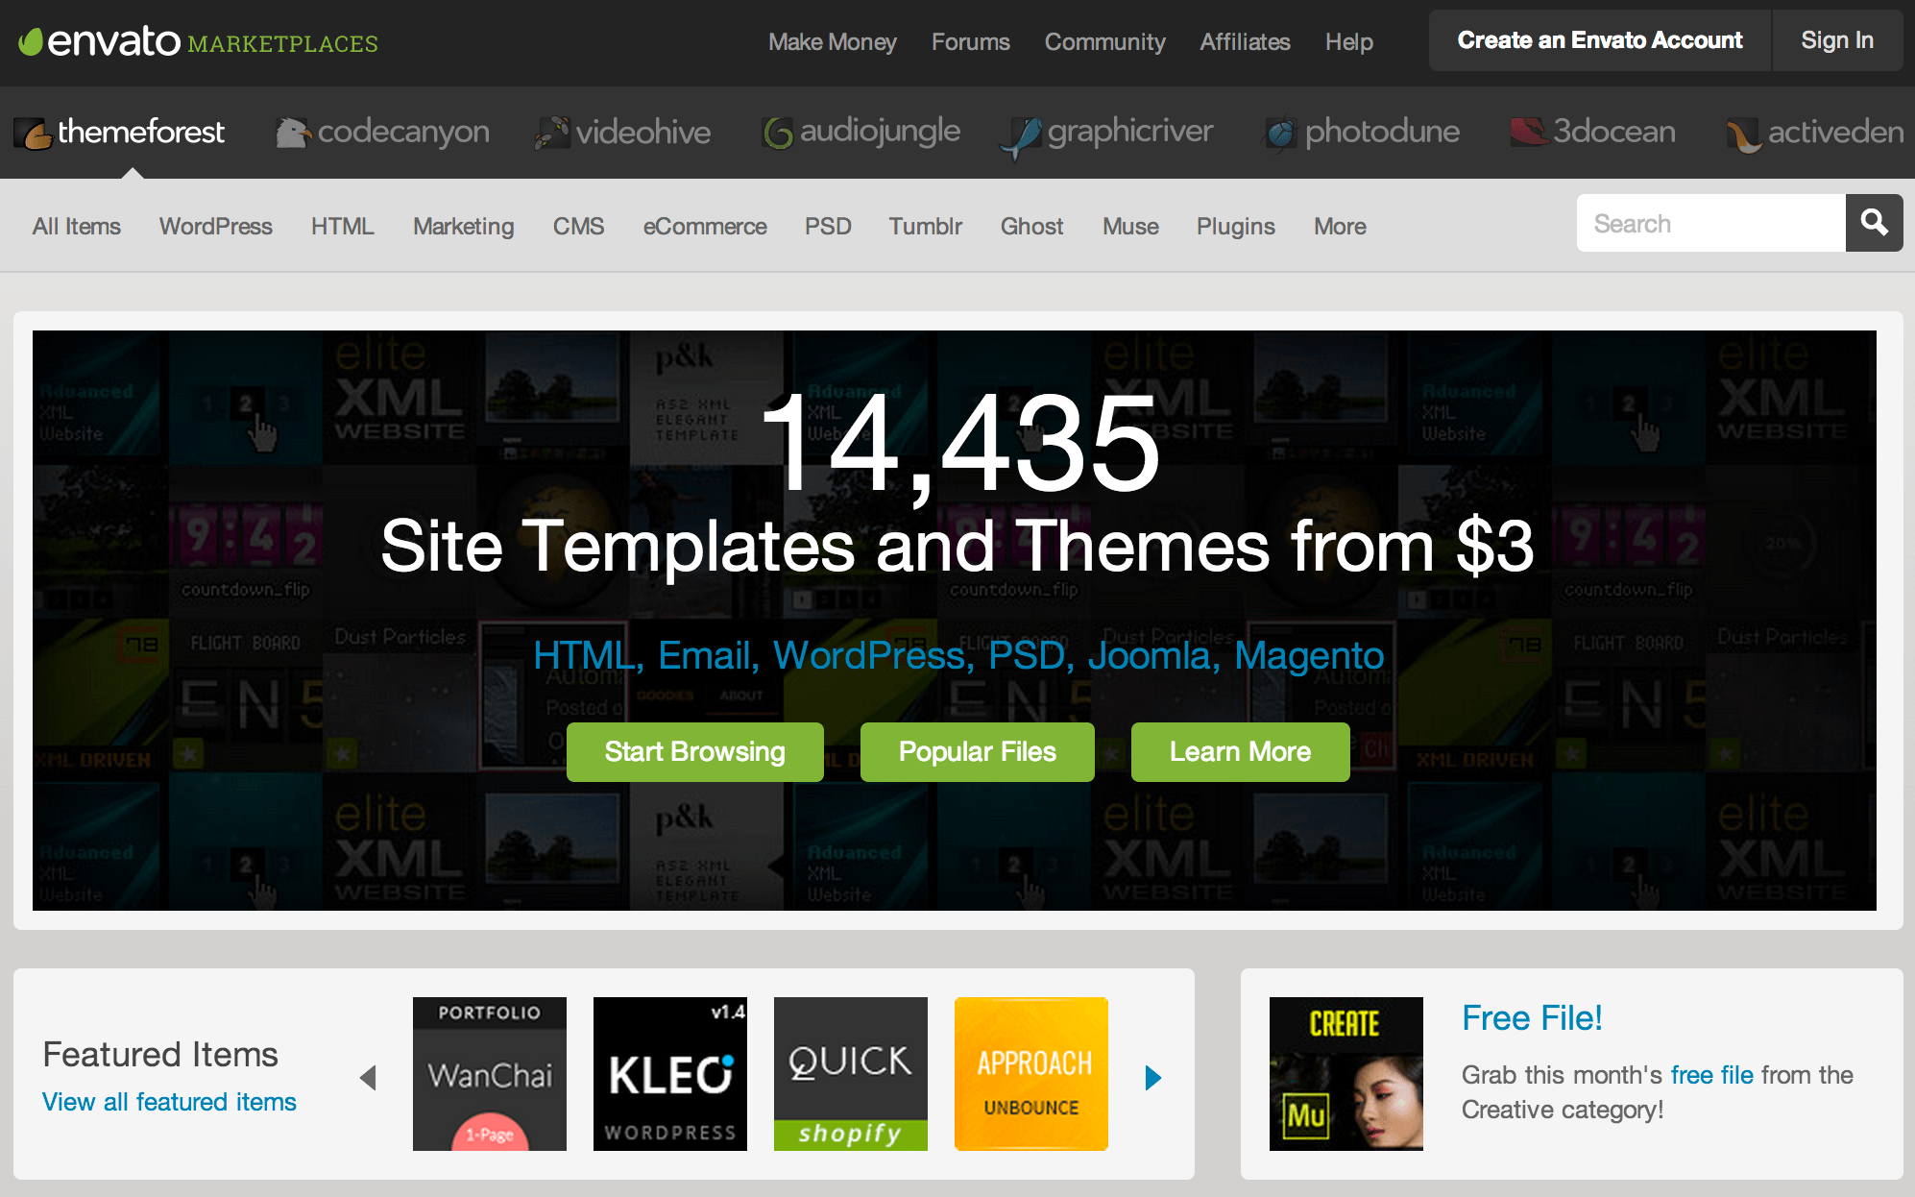Show previous featured items with left arrow

[368, 1077]
